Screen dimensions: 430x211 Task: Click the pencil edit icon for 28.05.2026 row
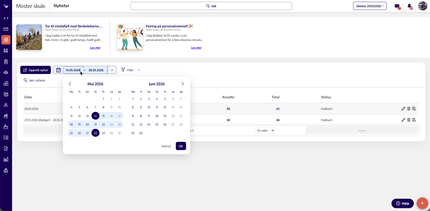click(x=403, y=109)
